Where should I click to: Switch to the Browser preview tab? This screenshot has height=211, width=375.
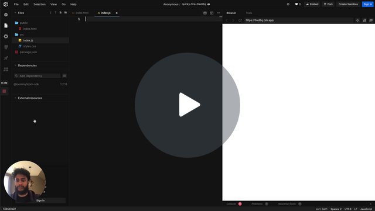pos(231,13)
